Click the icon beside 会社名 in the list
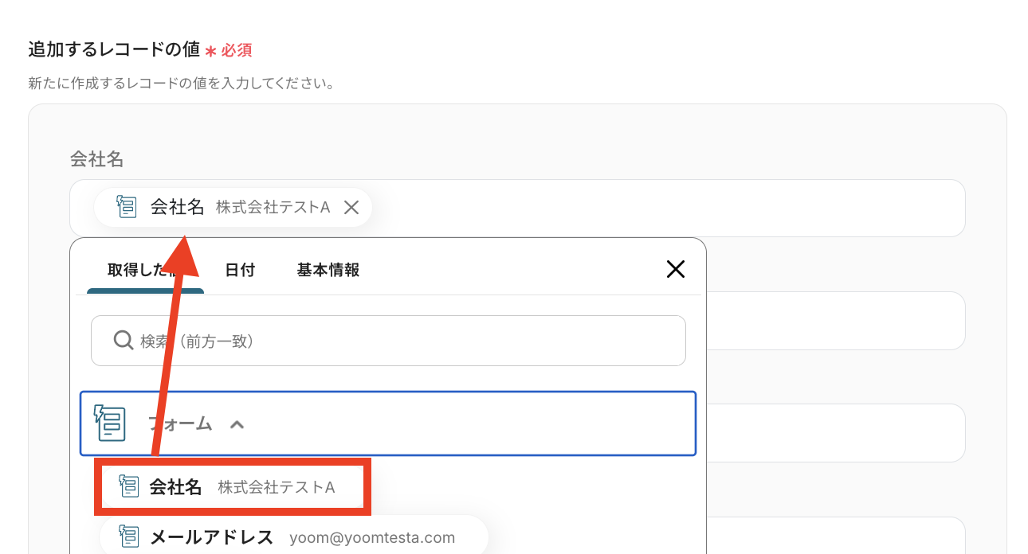Image resolution: width=1028 pixels, height=554 pixels. tap(128, 486)
